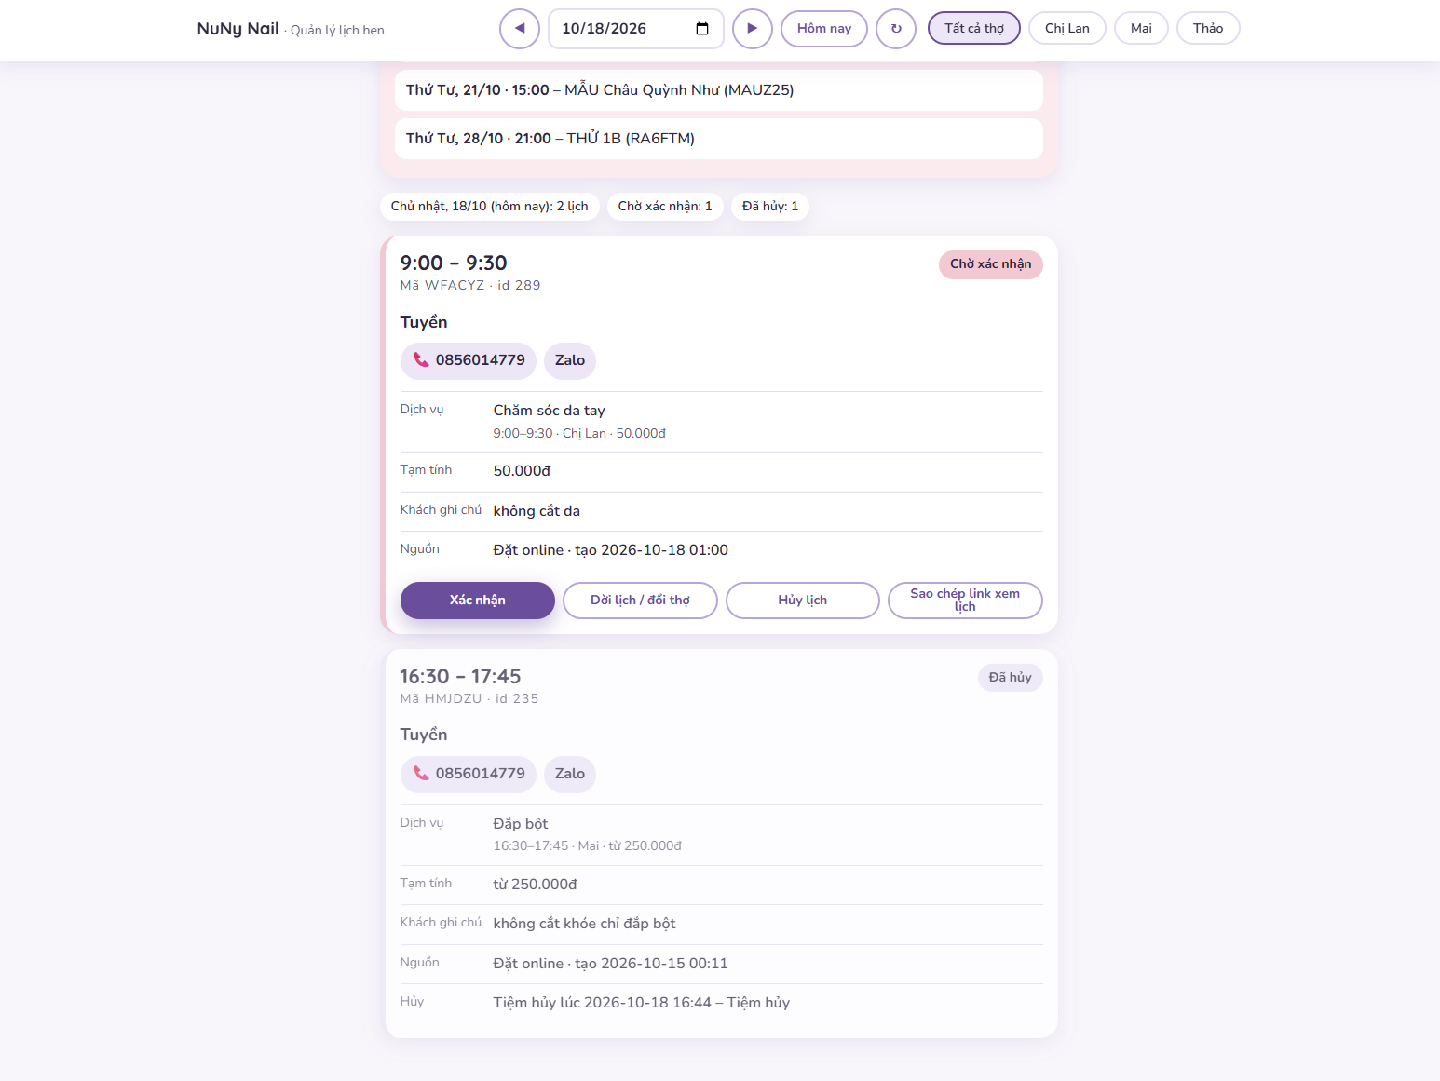Click Đặt online · tạo 2026-10-18 01:00 text
This screenshot has height=1081, width=1440.
pos(611,550)
